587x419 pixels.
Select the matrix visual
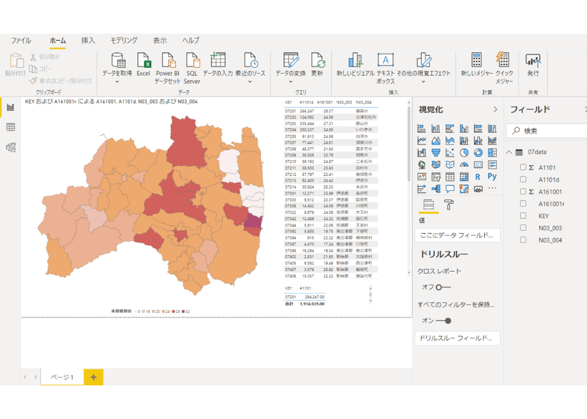464,176
